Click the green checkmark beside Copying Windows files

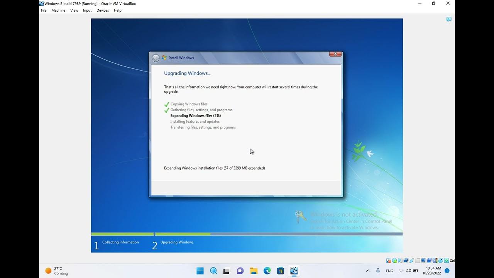pos(167,104)
